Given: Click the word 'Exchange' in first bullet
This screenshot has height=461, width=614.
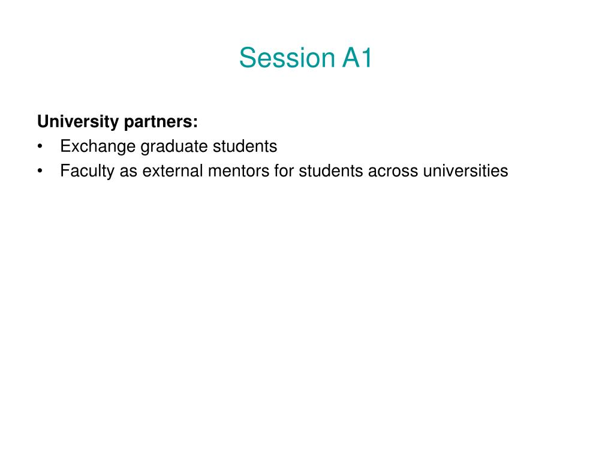Looking at the screenshot, I should [98, 146].
